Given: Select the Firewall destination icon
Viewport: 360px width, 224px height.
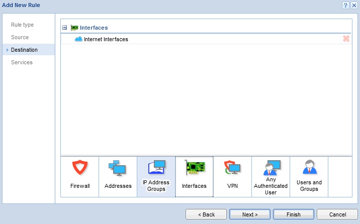Looking at the screenshot, I should 80,176.
